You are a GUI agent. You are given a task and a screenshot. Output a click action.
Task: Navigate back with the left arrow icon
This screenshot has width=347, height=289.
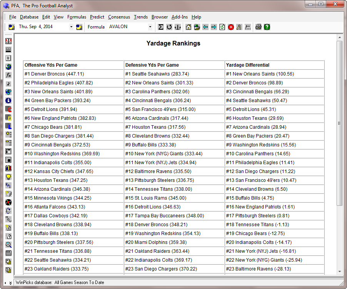205,27
